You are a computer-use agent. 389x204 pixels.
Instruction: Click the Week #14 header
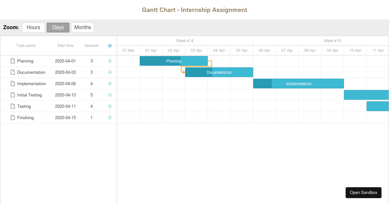pos(185,40)
